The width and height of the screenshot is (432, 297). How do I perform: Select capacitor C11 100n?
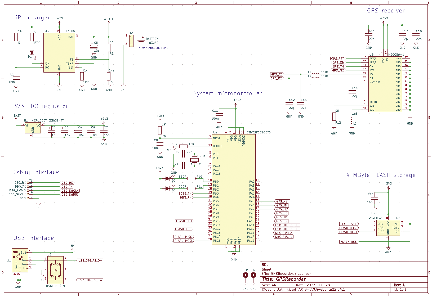pos(219,115)
